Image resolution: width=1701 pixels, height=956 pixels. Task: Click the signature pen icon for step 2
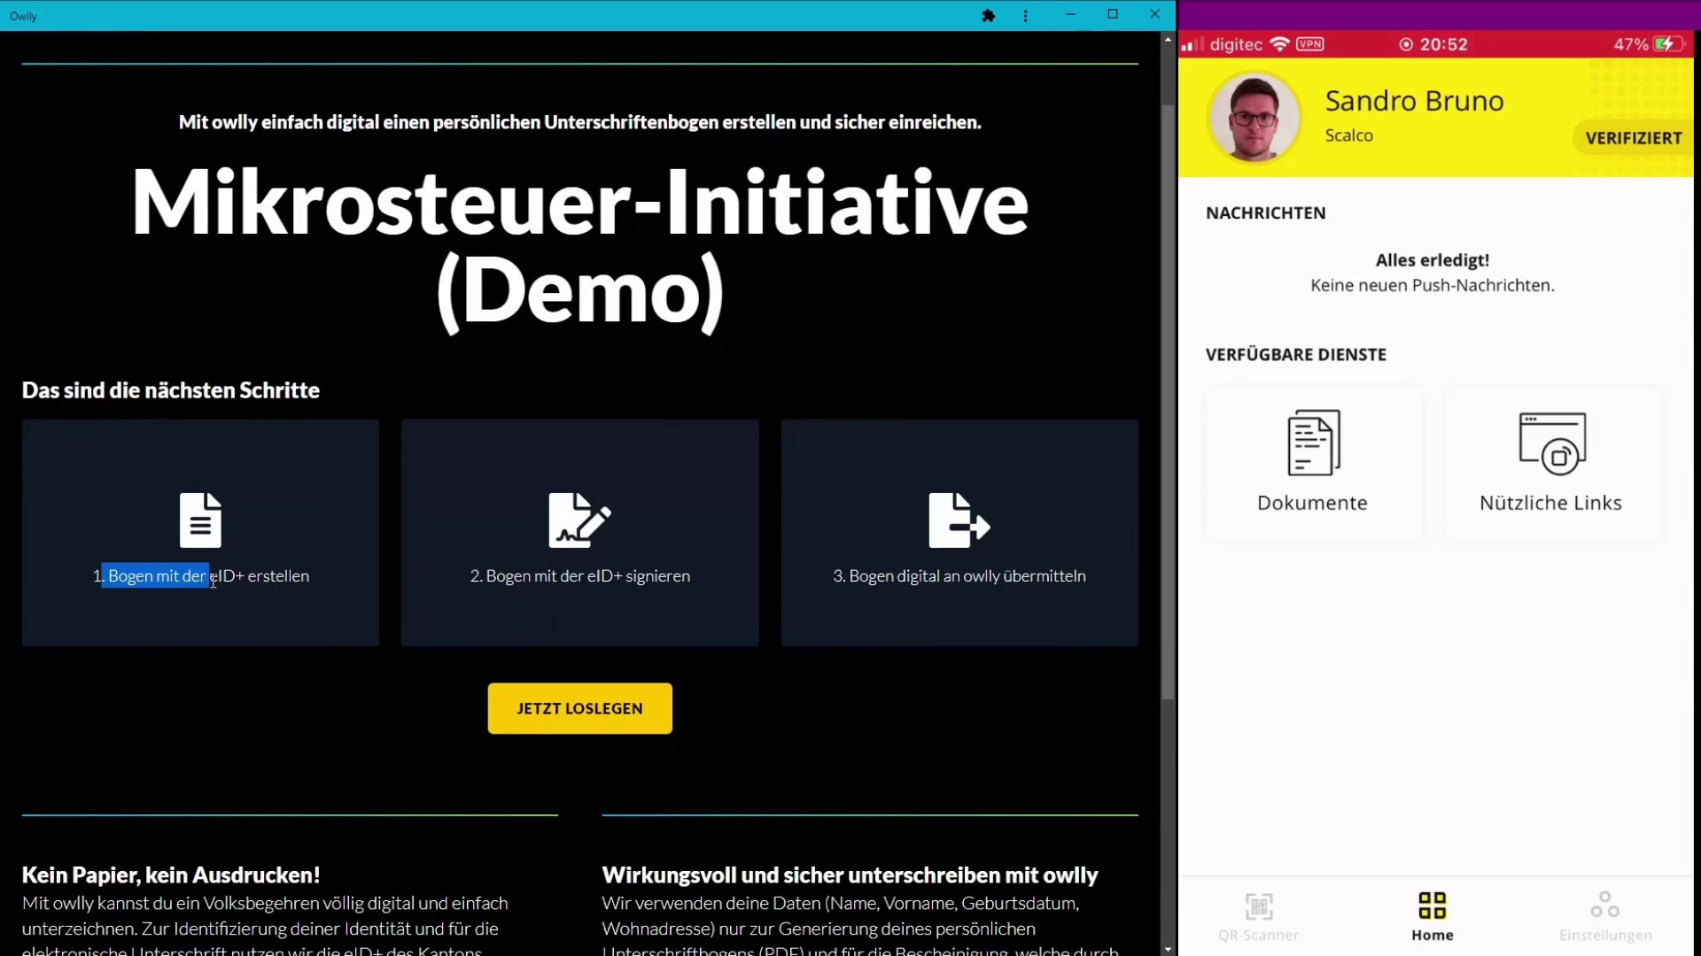pyautogui.click(x=579, y=520)
